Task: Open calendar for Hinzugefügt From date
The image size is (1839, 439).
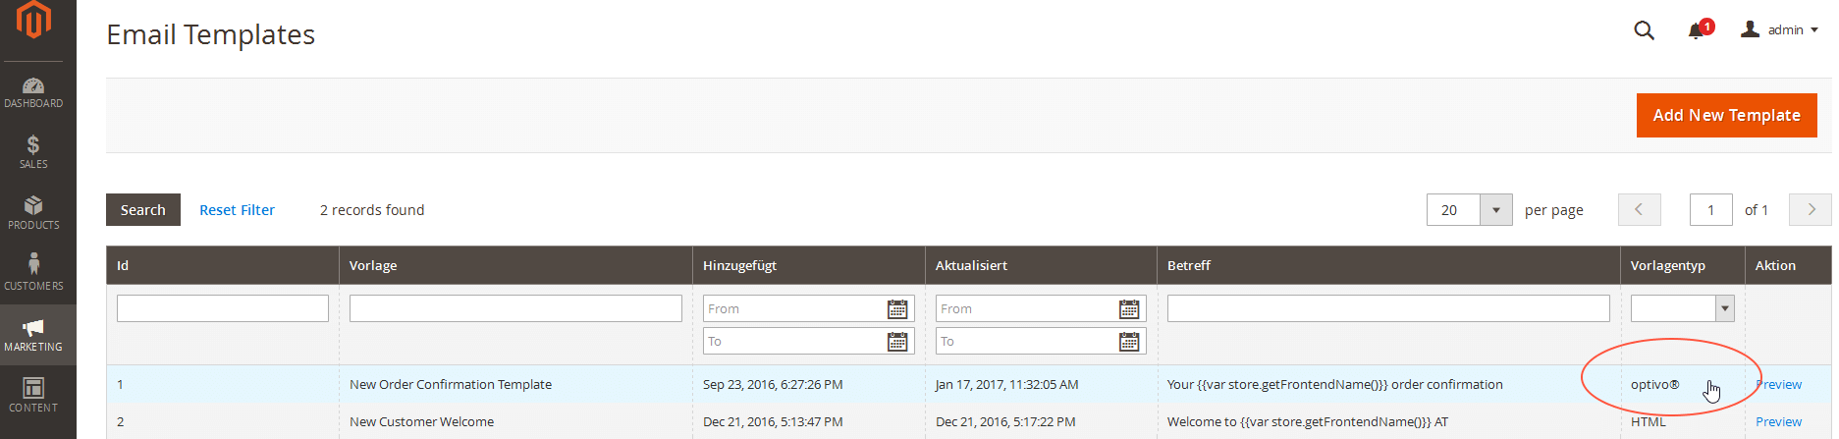Action: 897,309
